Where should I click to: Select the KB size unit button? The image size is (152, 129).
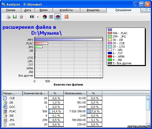[x=32, y=17]
